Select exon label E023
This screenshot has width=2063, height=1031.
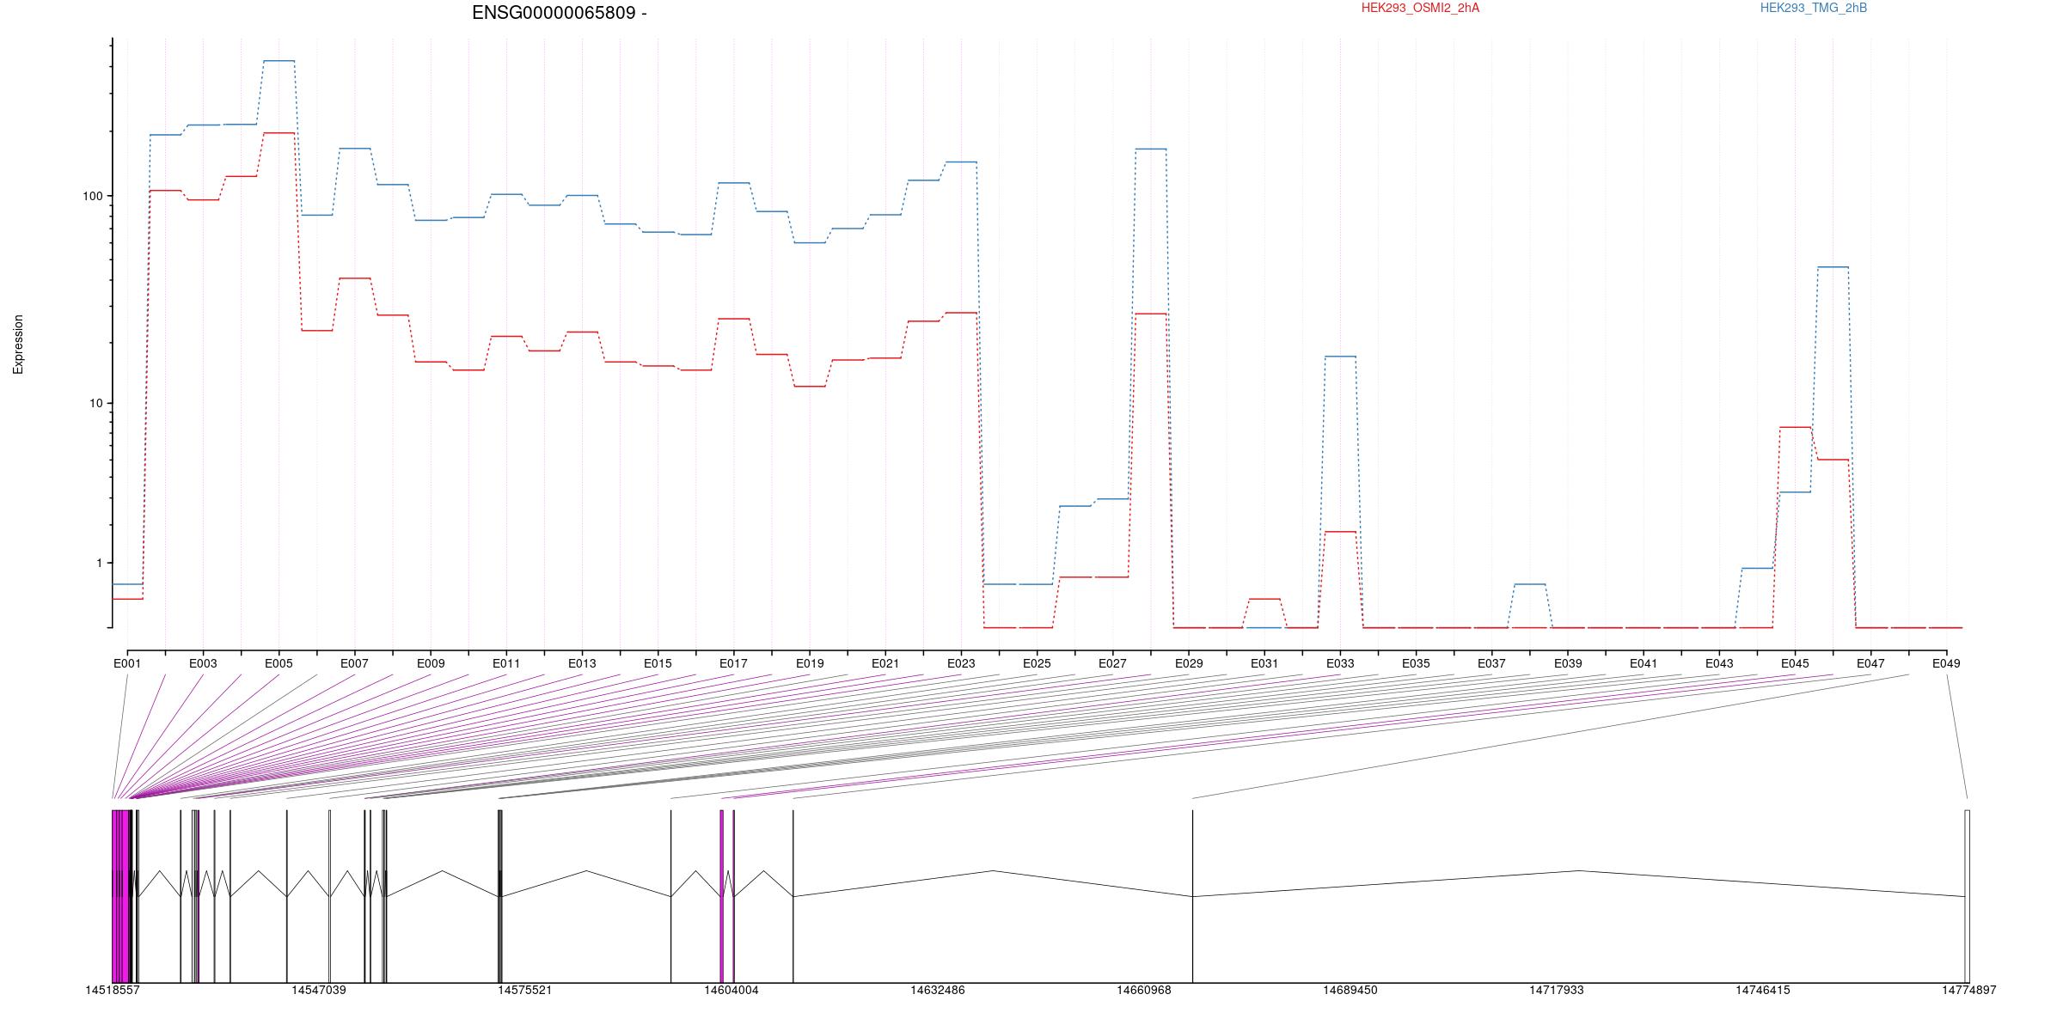click(x=961, y=663)
